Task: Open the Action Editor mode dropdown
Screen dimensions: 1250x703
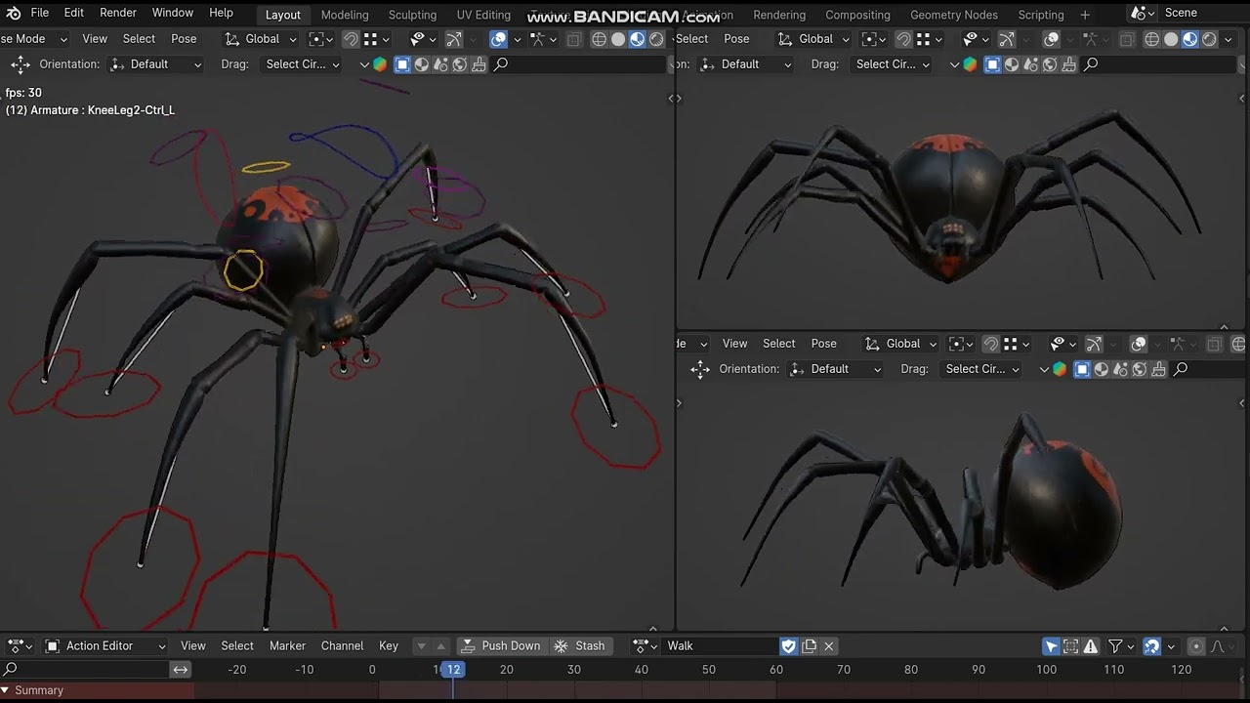Action: coord(105,646)
